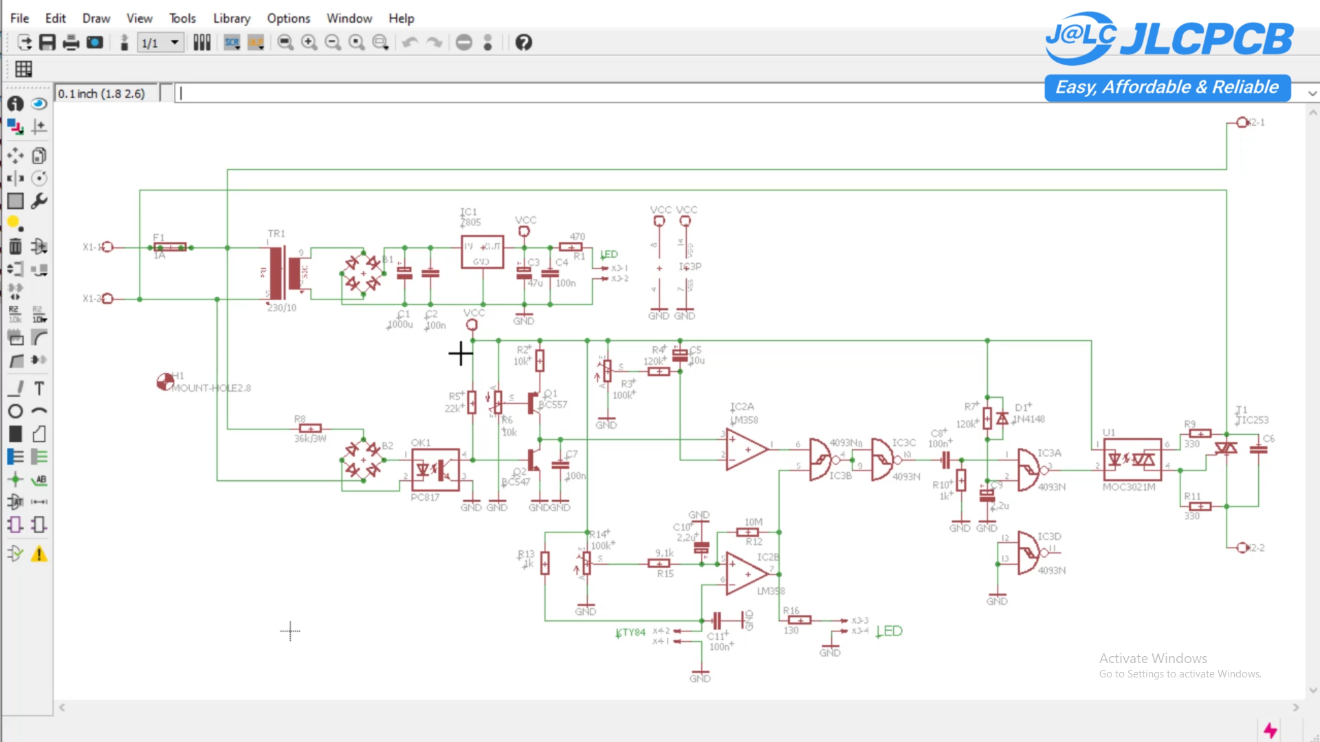
Task: Open the Tools menu
Action: pos(182,19)
